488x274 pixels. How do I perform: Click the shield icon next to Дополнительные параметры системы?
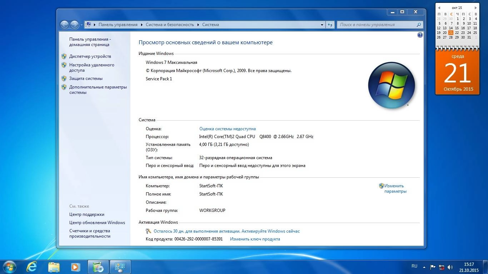pos(64,87)
